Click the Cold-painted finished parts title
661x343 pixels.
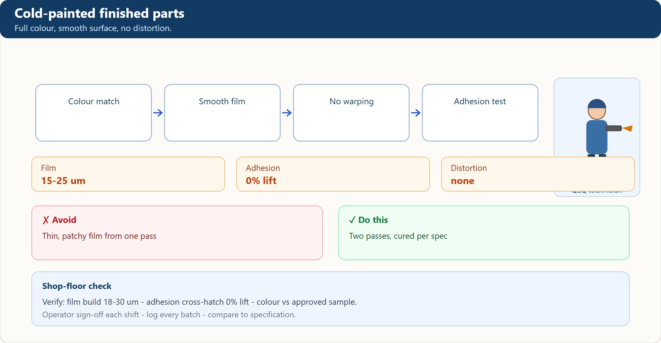(99, 14)
